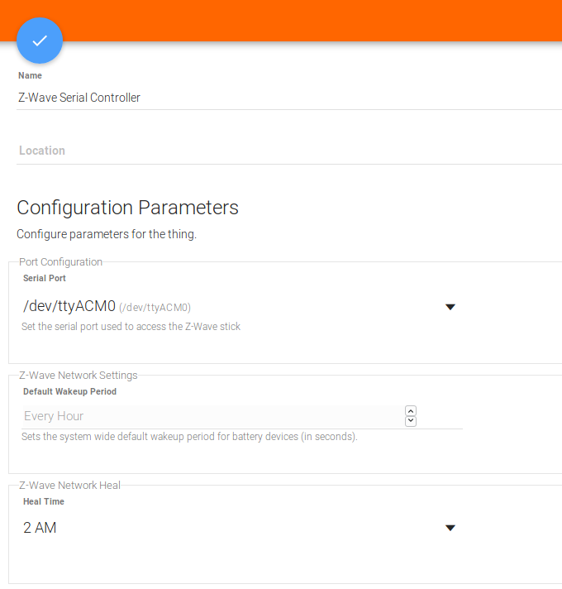Click the Default Wakeup Period label
562x589 pixels.
coord(69,392)
